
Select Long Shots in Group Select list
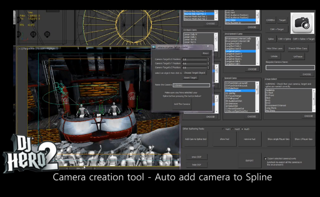pyautogui.click(x=271, y=108)
